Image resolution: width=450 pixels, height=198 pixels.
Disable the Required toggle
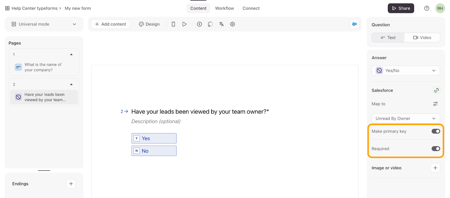click(436, 149)
